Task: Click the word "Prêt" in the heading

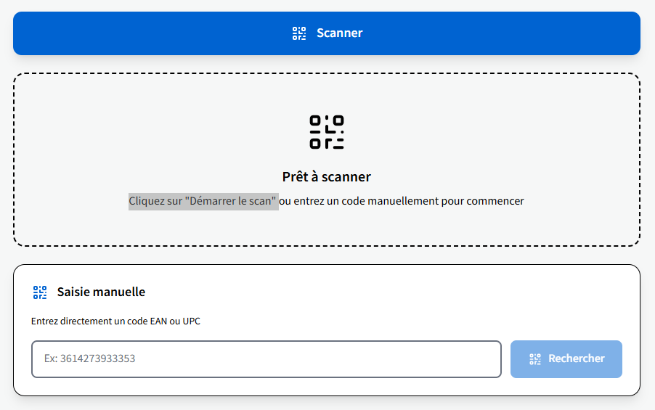Action: (294, 176)
